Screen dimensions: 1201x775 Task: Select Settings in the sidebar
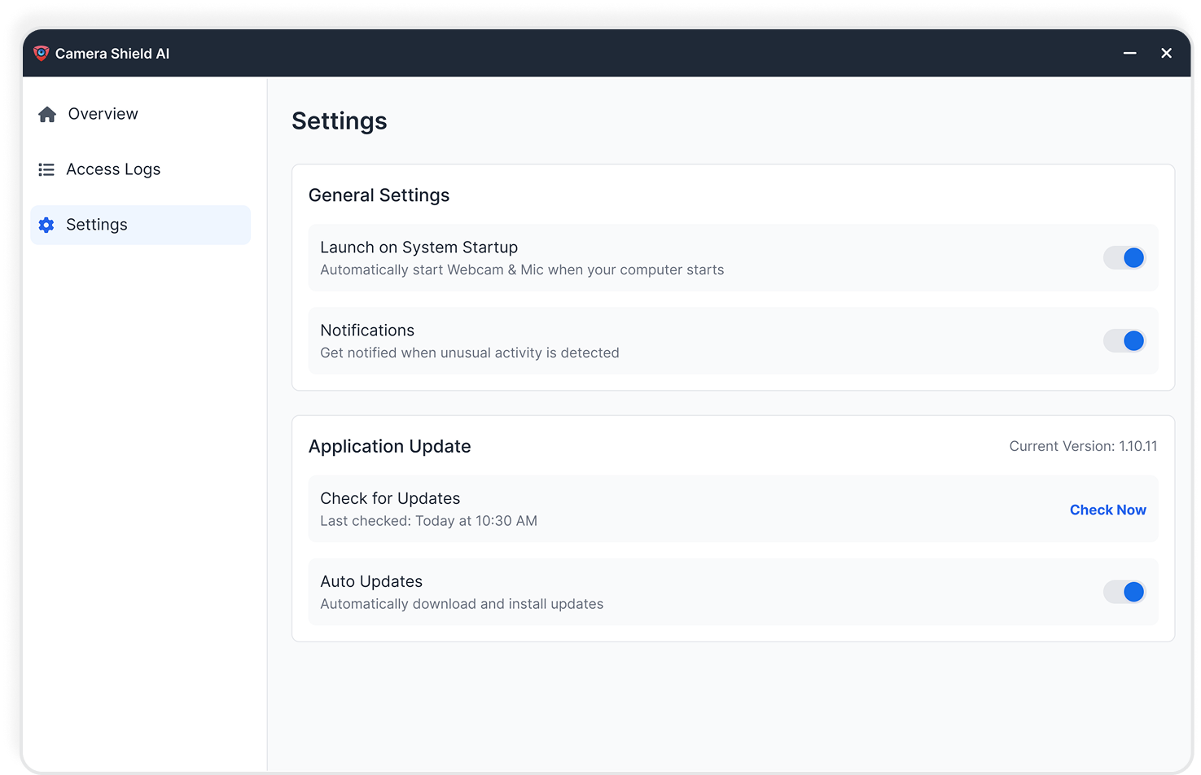pyautogui.click(x=96, y=225)
